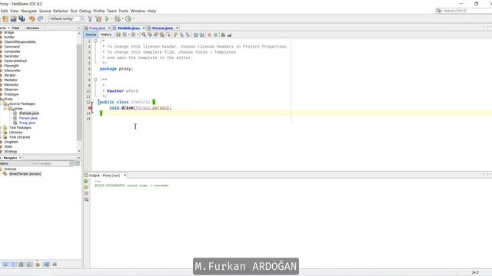Collapse the proxy package node
Screen dimensions: 492x276
[5, 109]
